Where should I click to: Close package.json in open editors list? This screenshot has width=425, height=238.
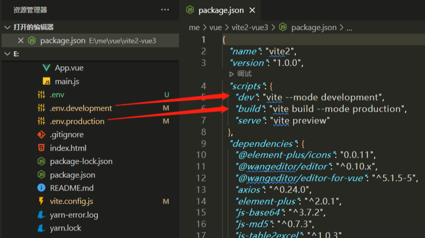[x=21, y=41]
